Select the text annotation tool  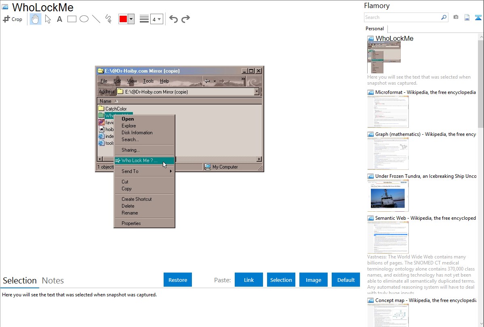[59, 19]
